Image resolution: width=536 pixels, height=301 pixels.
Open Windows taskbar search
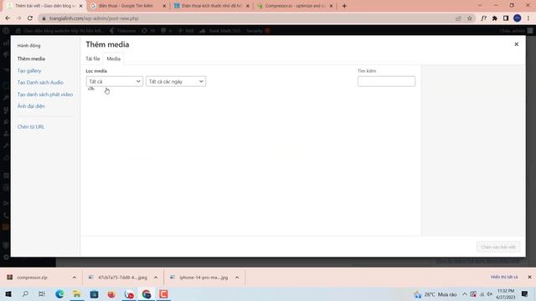coord(25,294)
